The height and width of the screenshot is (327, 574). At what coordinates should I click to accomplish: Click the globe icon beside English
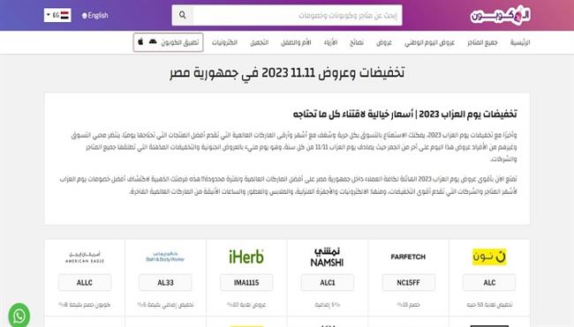point(85,16)
